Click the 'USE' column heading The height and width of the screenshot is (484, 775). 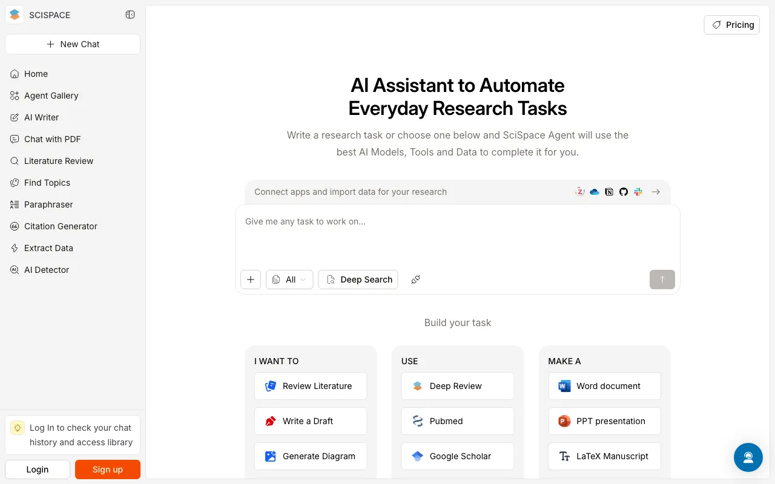click(410, 361)
